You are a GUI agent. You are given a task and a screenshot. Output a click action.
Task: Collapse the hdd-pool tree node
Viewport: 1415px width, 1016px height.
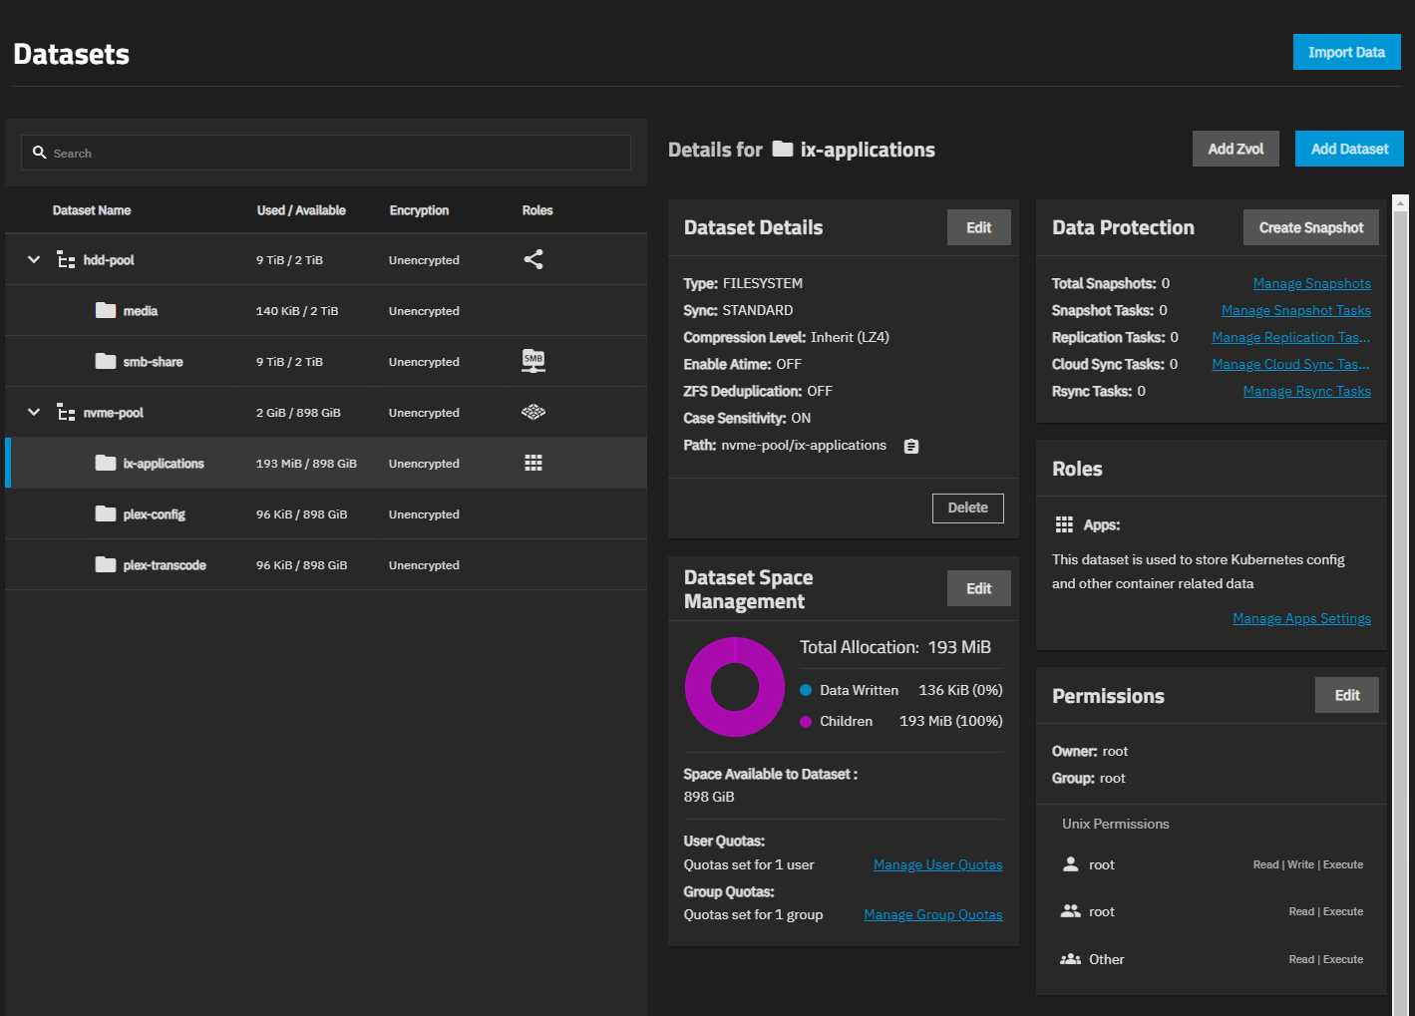34,259
